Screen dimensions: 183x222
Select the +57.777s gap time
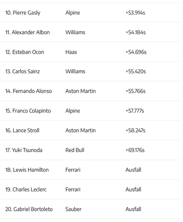click(135, 111)
